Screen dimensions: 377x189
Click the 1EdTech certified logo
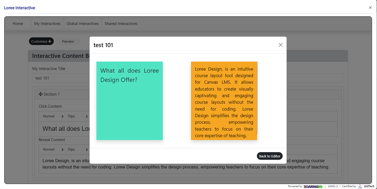tap(366, 186)
